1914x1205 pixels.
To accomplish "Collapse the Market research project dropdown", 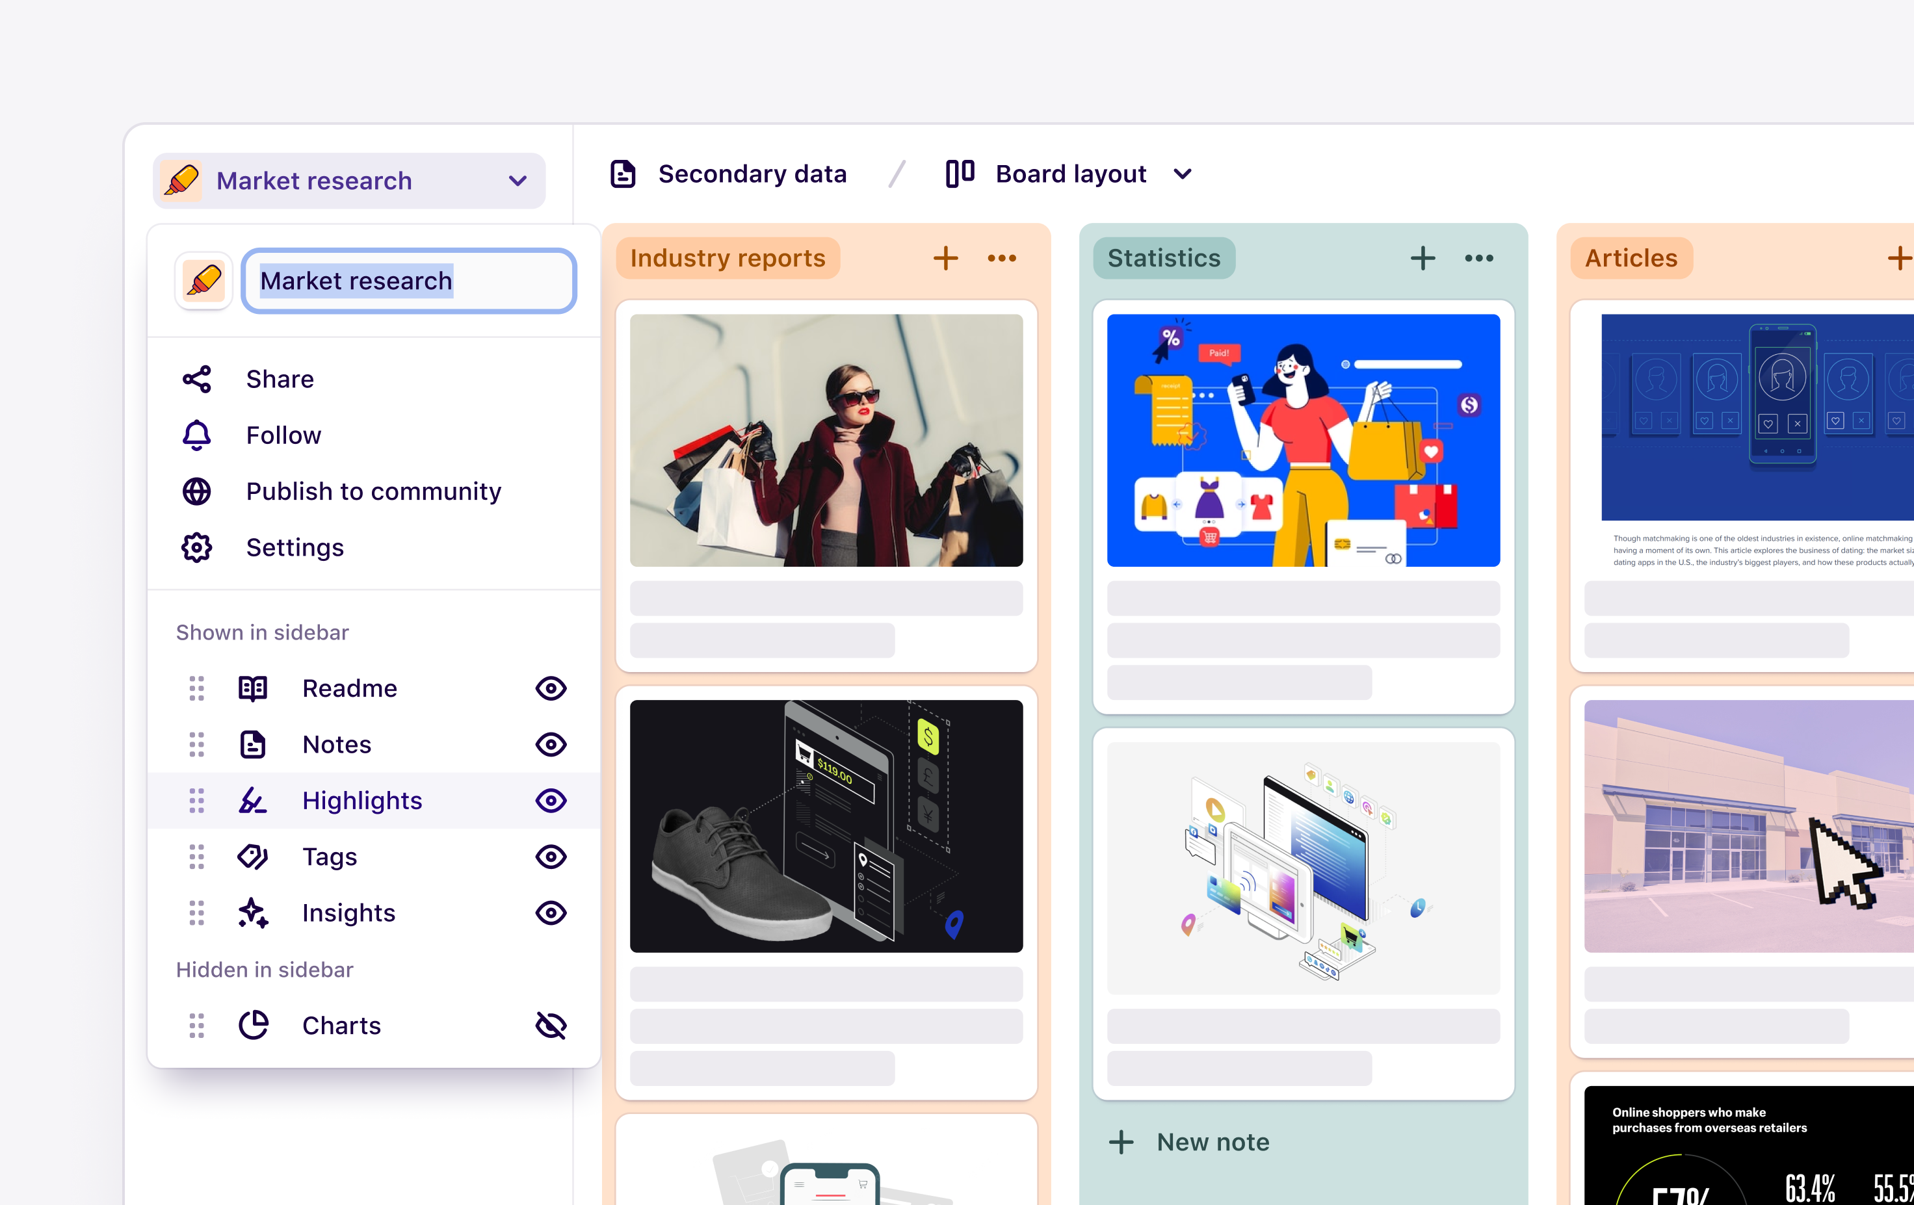I will point(518,181).
